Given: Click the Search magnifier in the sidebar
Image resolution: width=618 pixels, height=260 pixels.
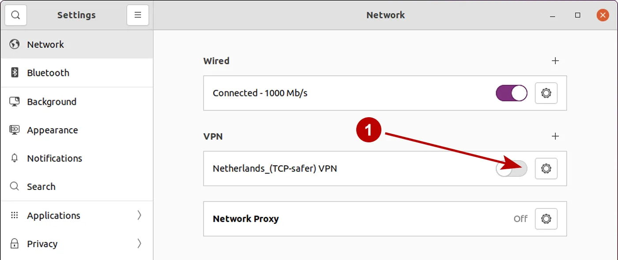Looking at the screenshot, I should (x=14, y=186).
